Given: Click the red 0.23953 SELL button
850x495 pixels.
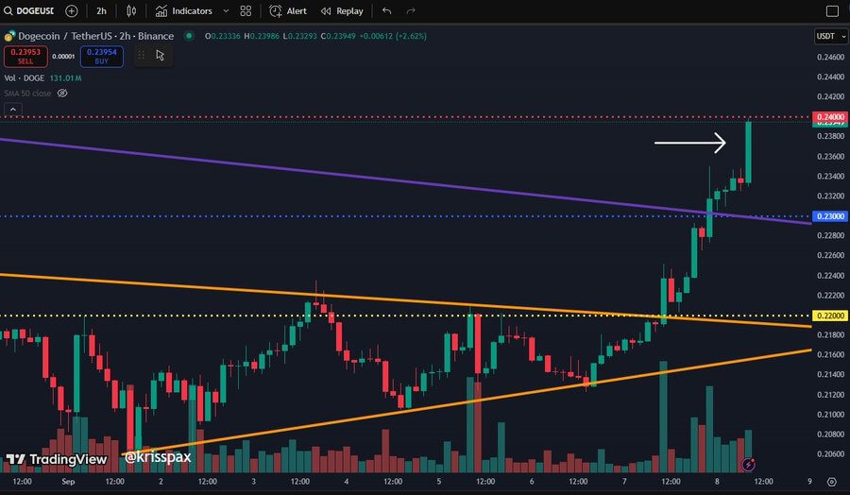Looking at the screenshot, I should (25, 57).
